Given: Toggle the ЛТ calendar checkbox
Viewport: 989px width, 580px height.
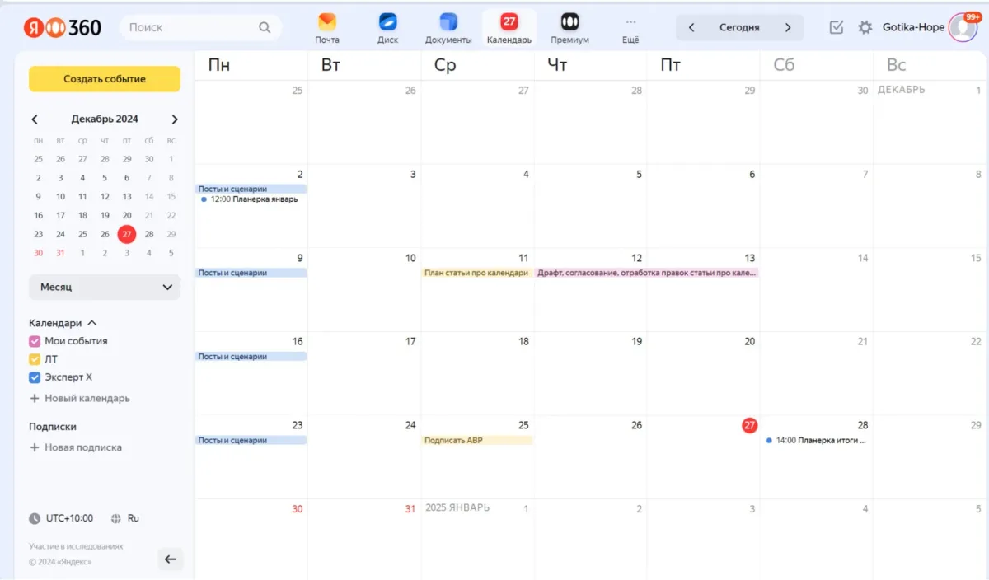Looking at the screenshot, I should pyautogui.click(x=35, y=359).
